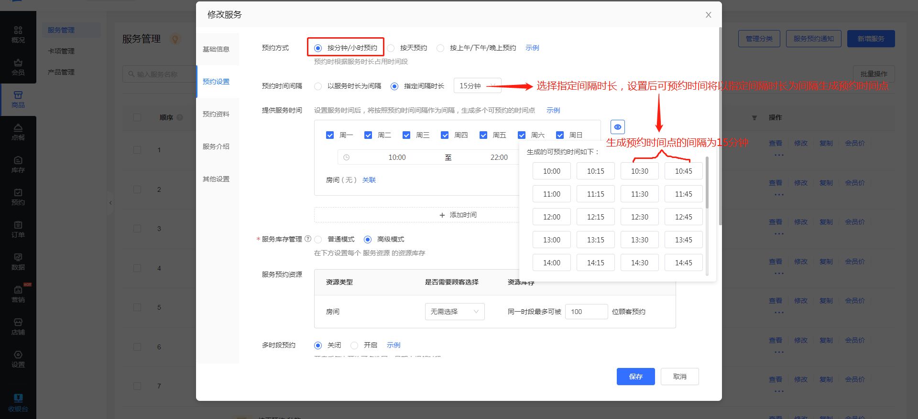Click the help icon beside 服务库存管理
The height and width of the screenshot is (419, 918).
pyautogui.click(x=308, y=239)
